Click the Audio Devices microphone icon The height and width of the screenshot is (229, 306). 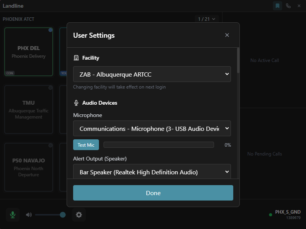click(76, 103)
